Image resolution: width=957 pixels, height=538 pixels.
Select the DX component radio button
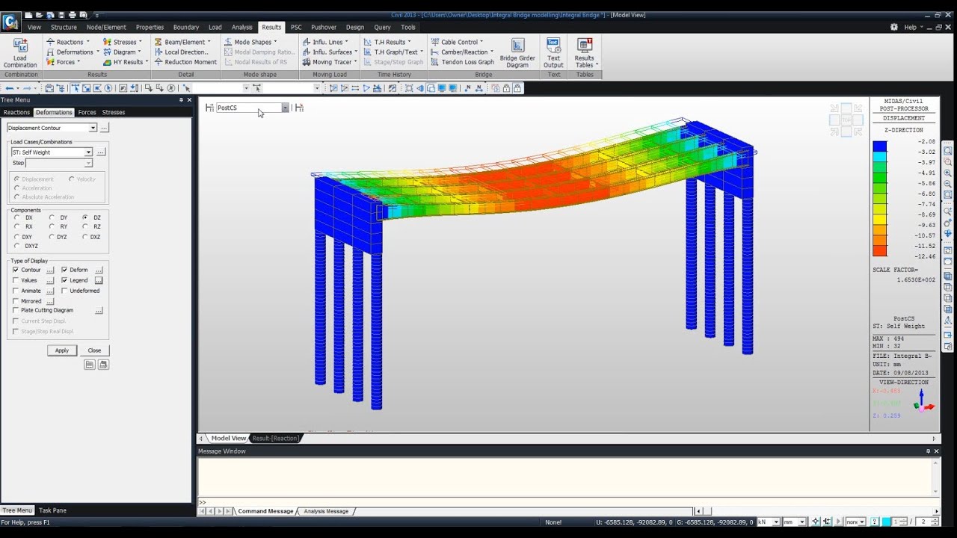16,217
